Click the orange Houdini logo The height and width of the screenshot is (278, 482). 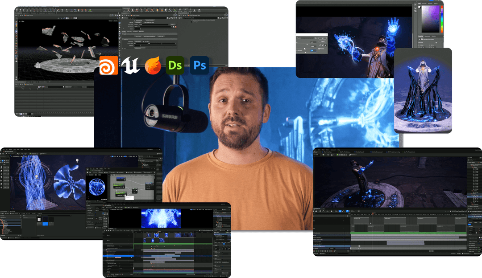(x=108, y=65)
